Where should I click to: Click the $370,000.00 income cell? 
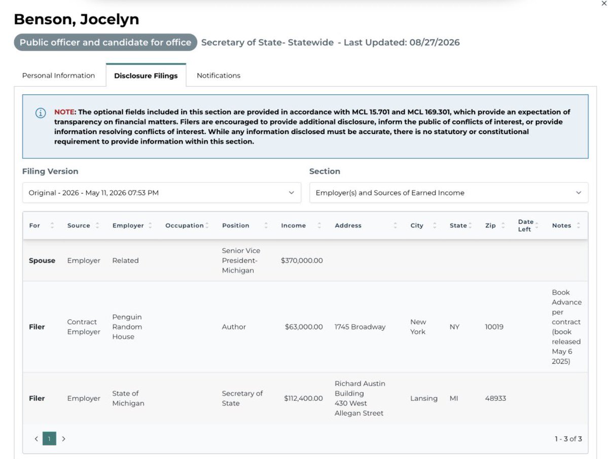coord(302,261)
